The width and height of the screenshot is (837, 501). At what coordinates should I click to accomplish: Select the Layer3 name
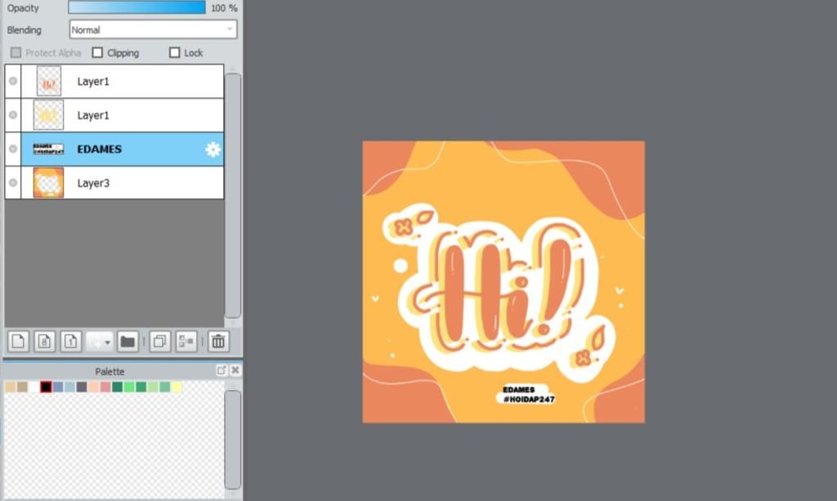93,183
